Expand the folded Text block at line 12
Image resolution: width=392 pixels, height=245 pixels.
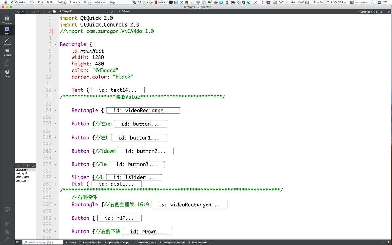[56, 90]
